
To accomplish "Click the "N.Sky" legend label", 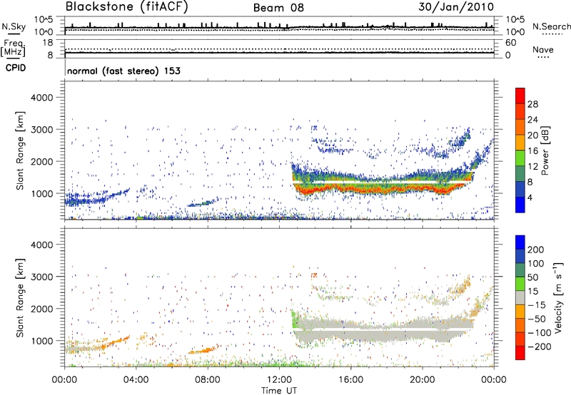I will click(x=14, y=26).
